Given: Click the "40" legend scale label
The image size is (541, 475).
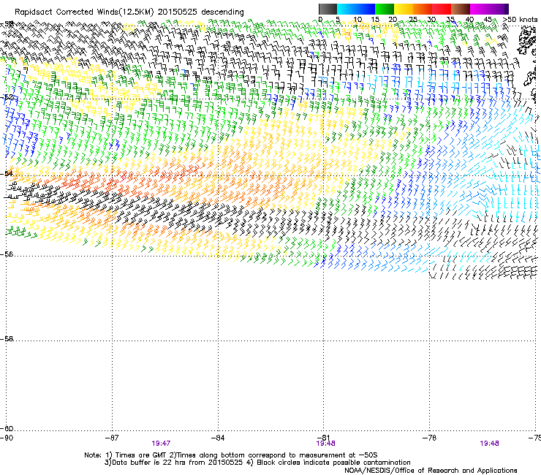Looking at the screenshot, I should click(469, 20).
